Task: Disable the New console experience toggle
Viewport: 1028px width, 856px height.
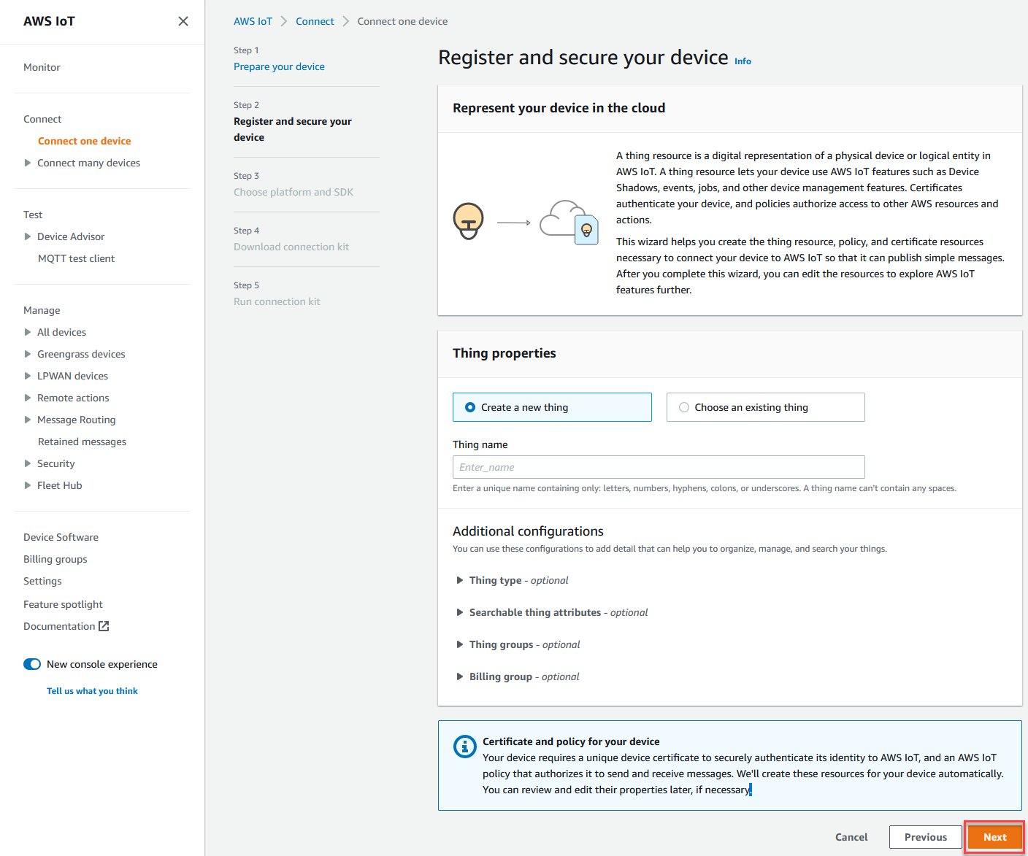Action: [x=32, y=664]
